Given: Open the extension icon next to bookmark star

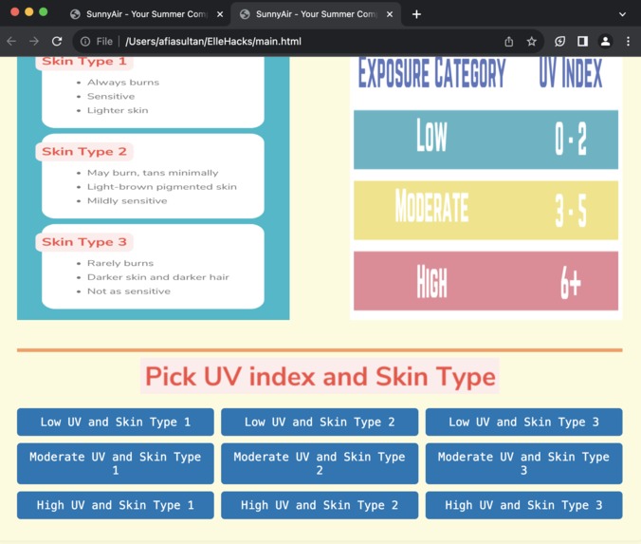Looking at the screenshot, I should click(559, 42).
